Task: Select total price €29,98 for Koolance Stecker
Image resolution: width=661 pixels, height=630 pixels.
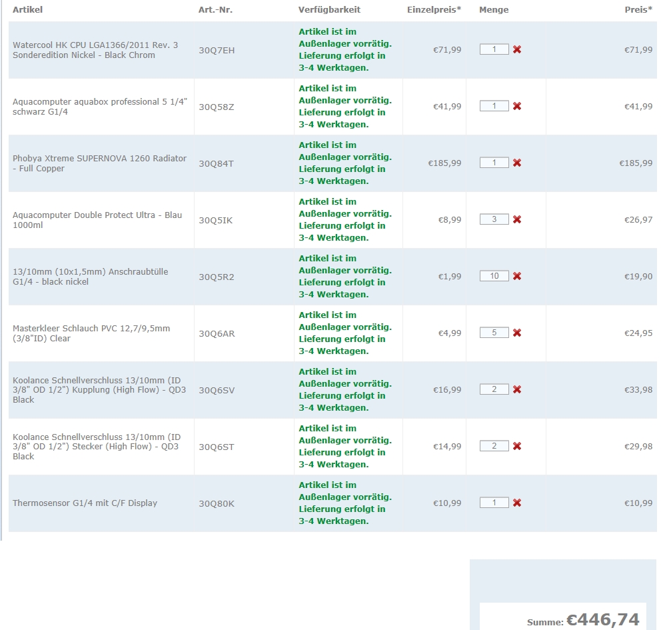Action: [x=638, y=446]
